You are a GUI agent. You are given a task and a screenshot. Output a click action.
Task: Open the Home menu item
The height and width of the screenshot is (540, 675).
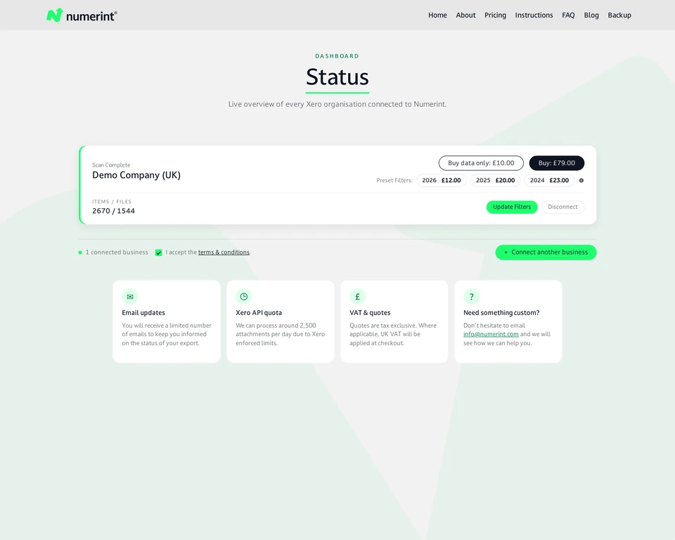pyautogui.click(x=437, y=15)
